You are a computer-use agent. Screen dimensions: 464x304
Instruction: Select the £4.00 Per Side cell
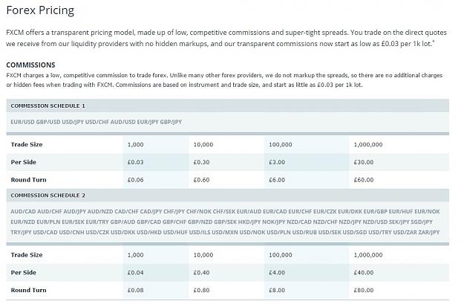click(277, 273)
